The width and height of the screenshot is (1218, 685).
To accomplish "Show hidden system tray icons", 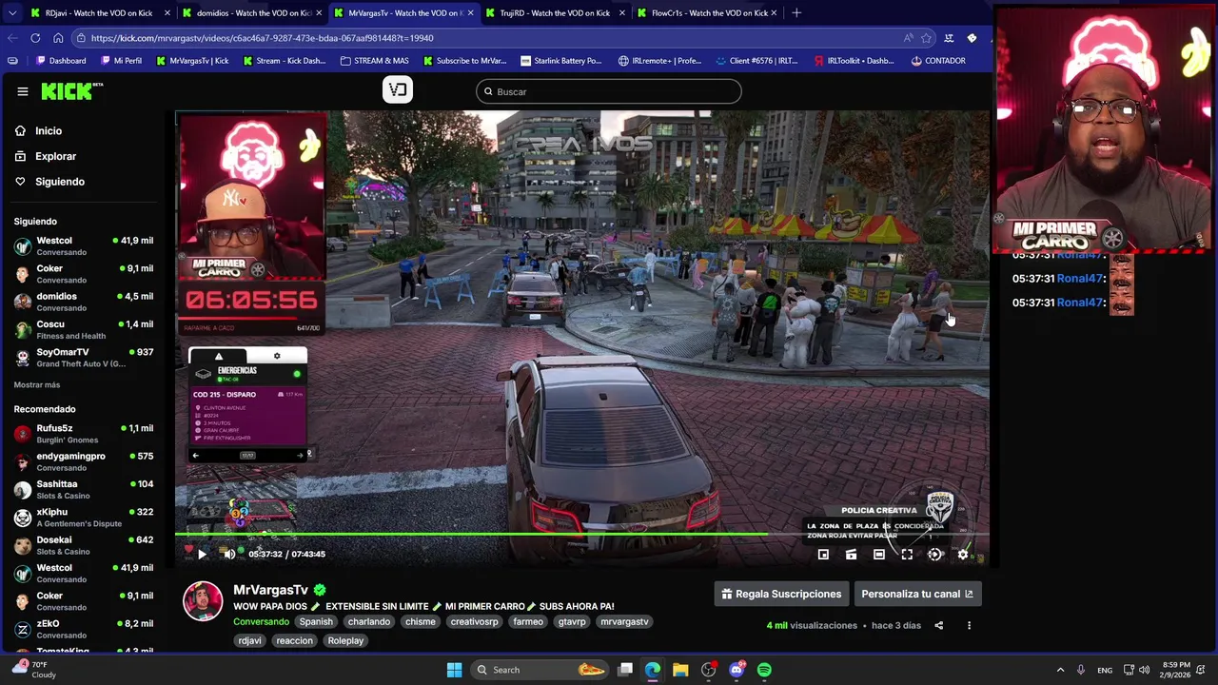I will [1060, 670].
